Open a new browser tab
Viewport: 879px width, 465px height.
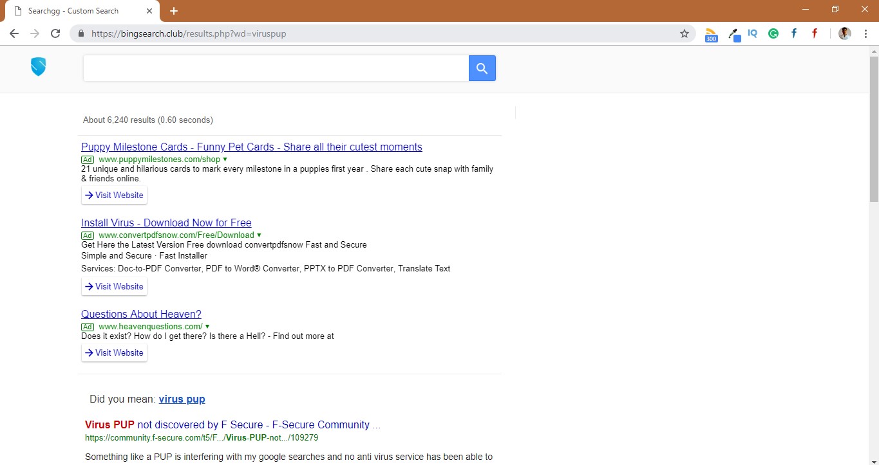173,10
